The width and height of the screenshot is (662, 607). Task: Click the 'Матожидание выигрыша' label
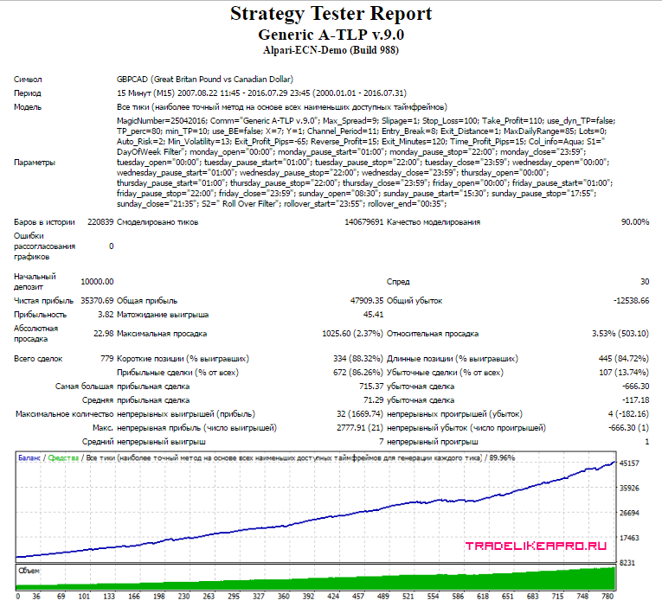[x=163, y=315]
